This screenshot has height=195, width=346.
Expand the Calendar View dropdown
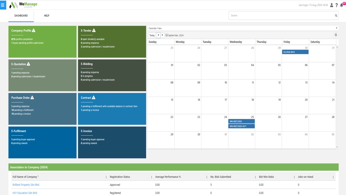point(337,28)
